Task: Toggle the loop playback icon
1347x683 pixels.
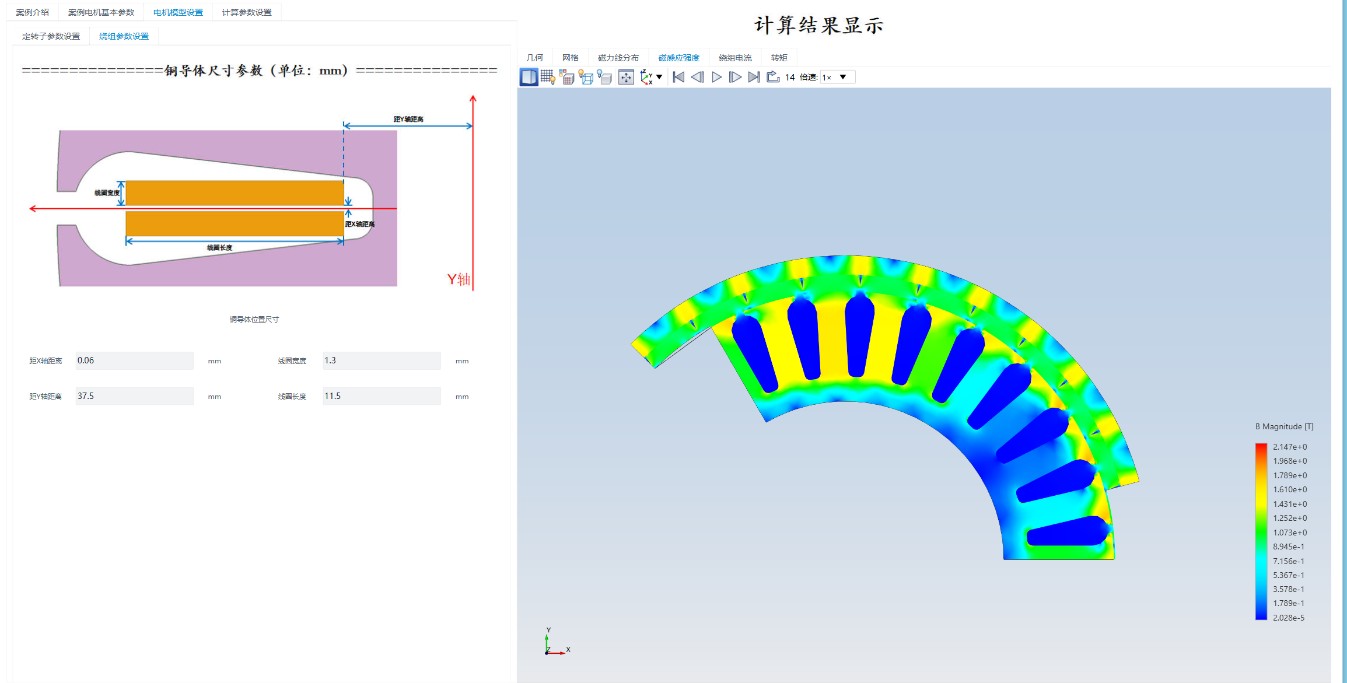Action: [x=773, y=77]
